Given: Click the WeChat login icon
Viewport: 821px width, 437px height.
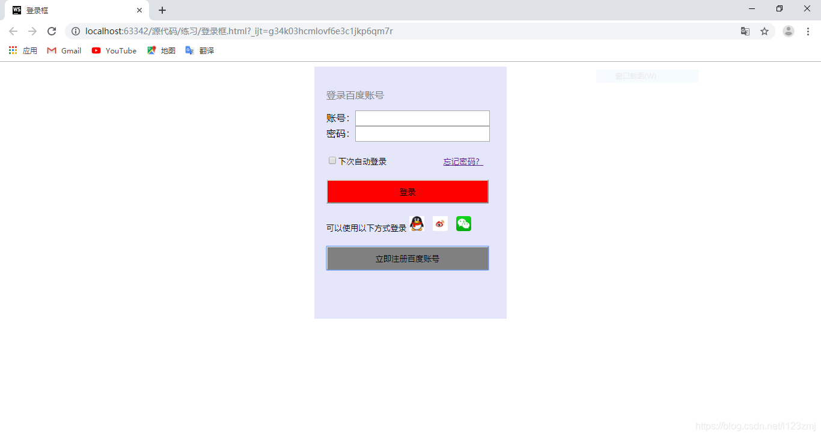Looking at the screenshot, I should 463,223.
